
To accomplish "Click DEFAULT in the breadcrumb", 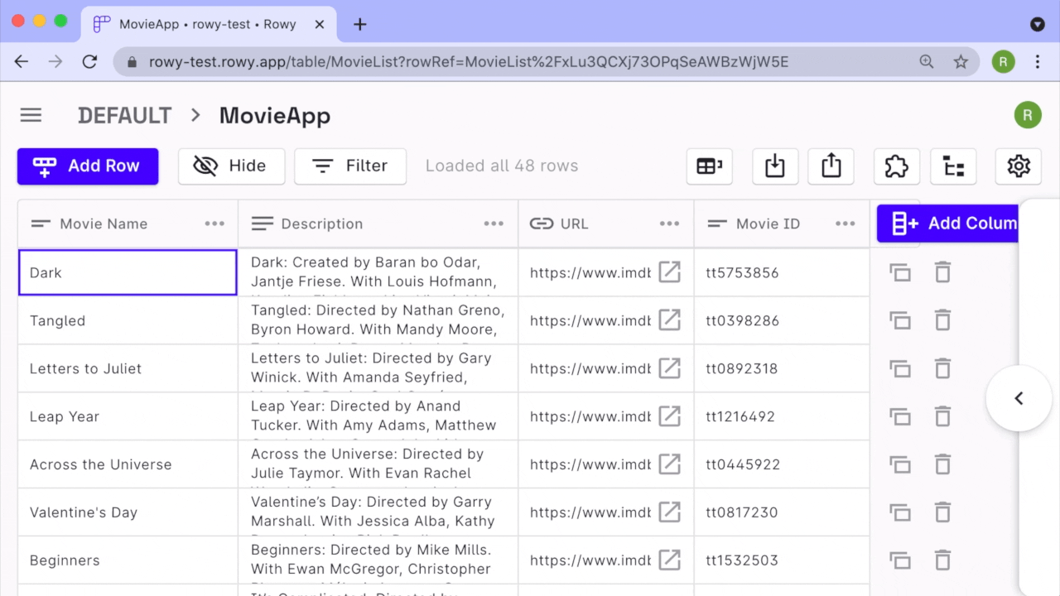I will click(125, 115).
